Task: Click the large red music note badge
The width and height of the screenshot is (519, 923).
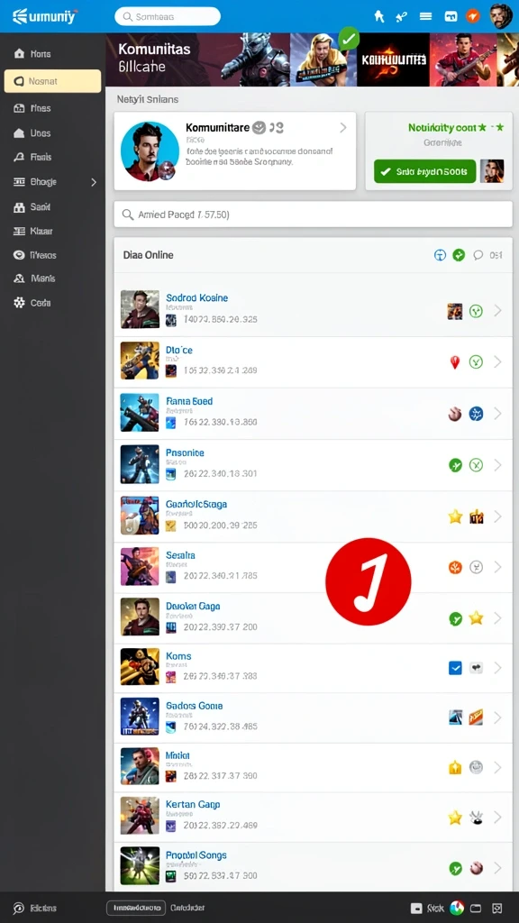Action: tap(368, 581)
